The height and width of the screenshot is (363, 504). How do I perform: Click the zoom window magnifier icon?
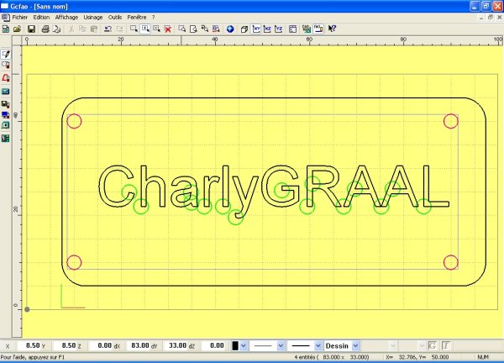pyautogui.click(x=181, y=29)
